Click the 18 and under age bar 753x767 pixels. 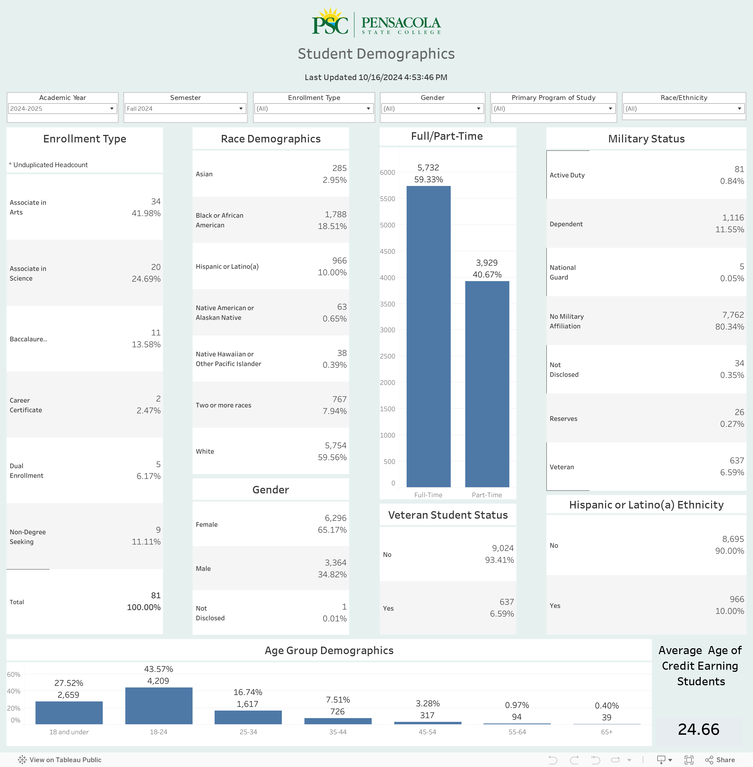point(69,713)
